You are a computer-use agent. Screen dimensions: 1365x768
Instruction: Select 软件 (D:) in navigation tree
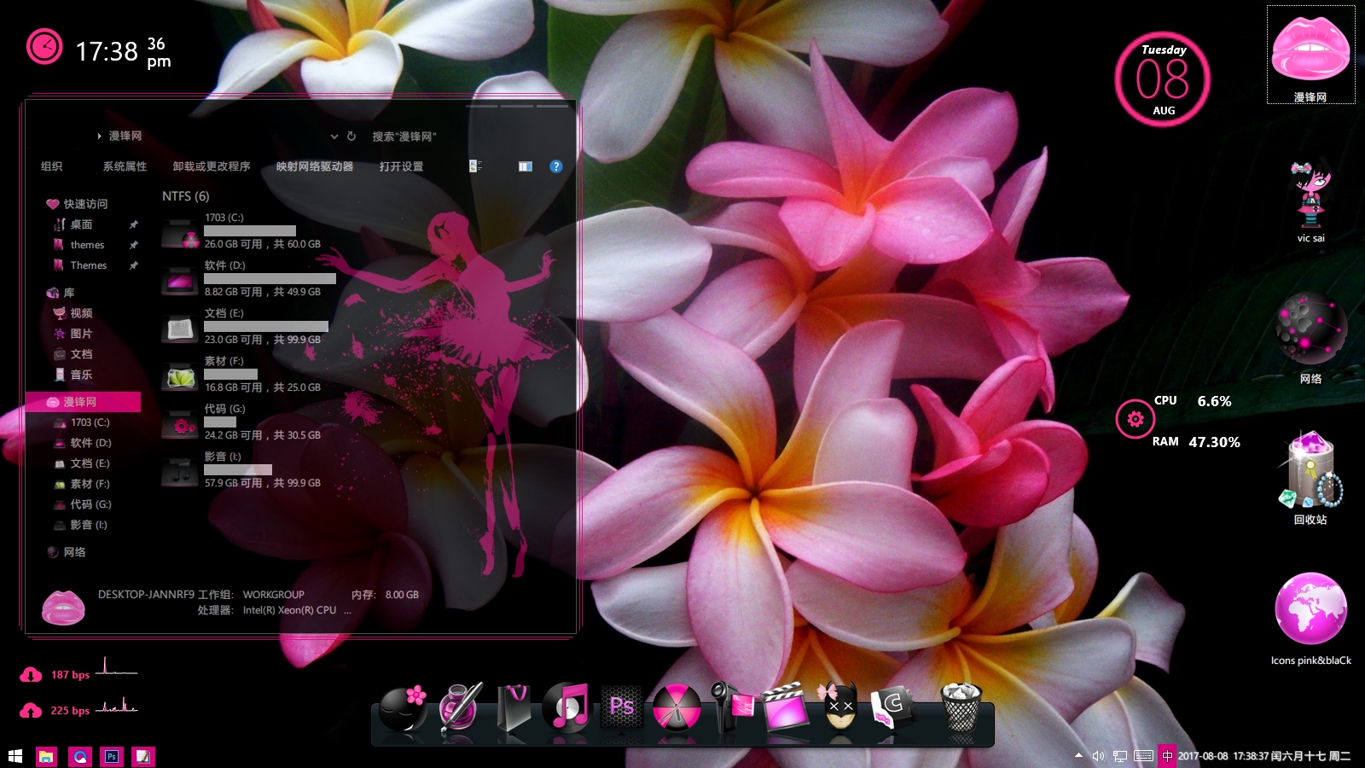point(90,443)
